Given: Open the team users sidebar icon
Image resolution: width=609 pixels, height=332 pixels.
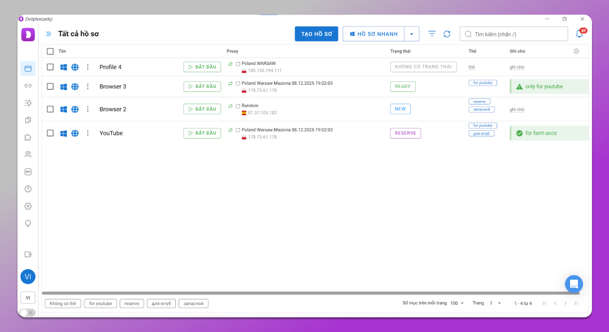Looking at the screenshot, I should point(28,155).
